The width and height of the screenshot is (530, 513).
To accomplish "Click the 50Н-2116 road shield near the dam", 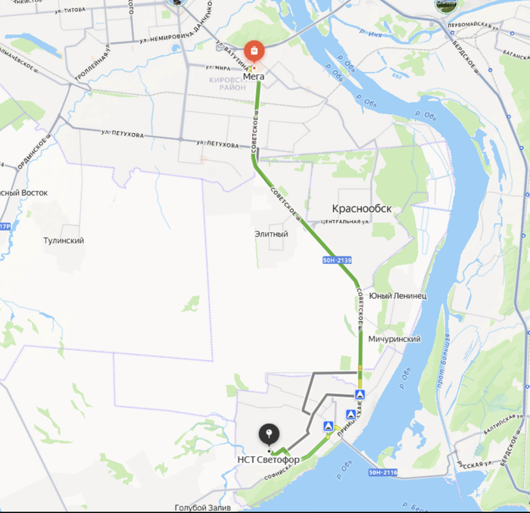I will pyautogui.click(x=382, y=472).
